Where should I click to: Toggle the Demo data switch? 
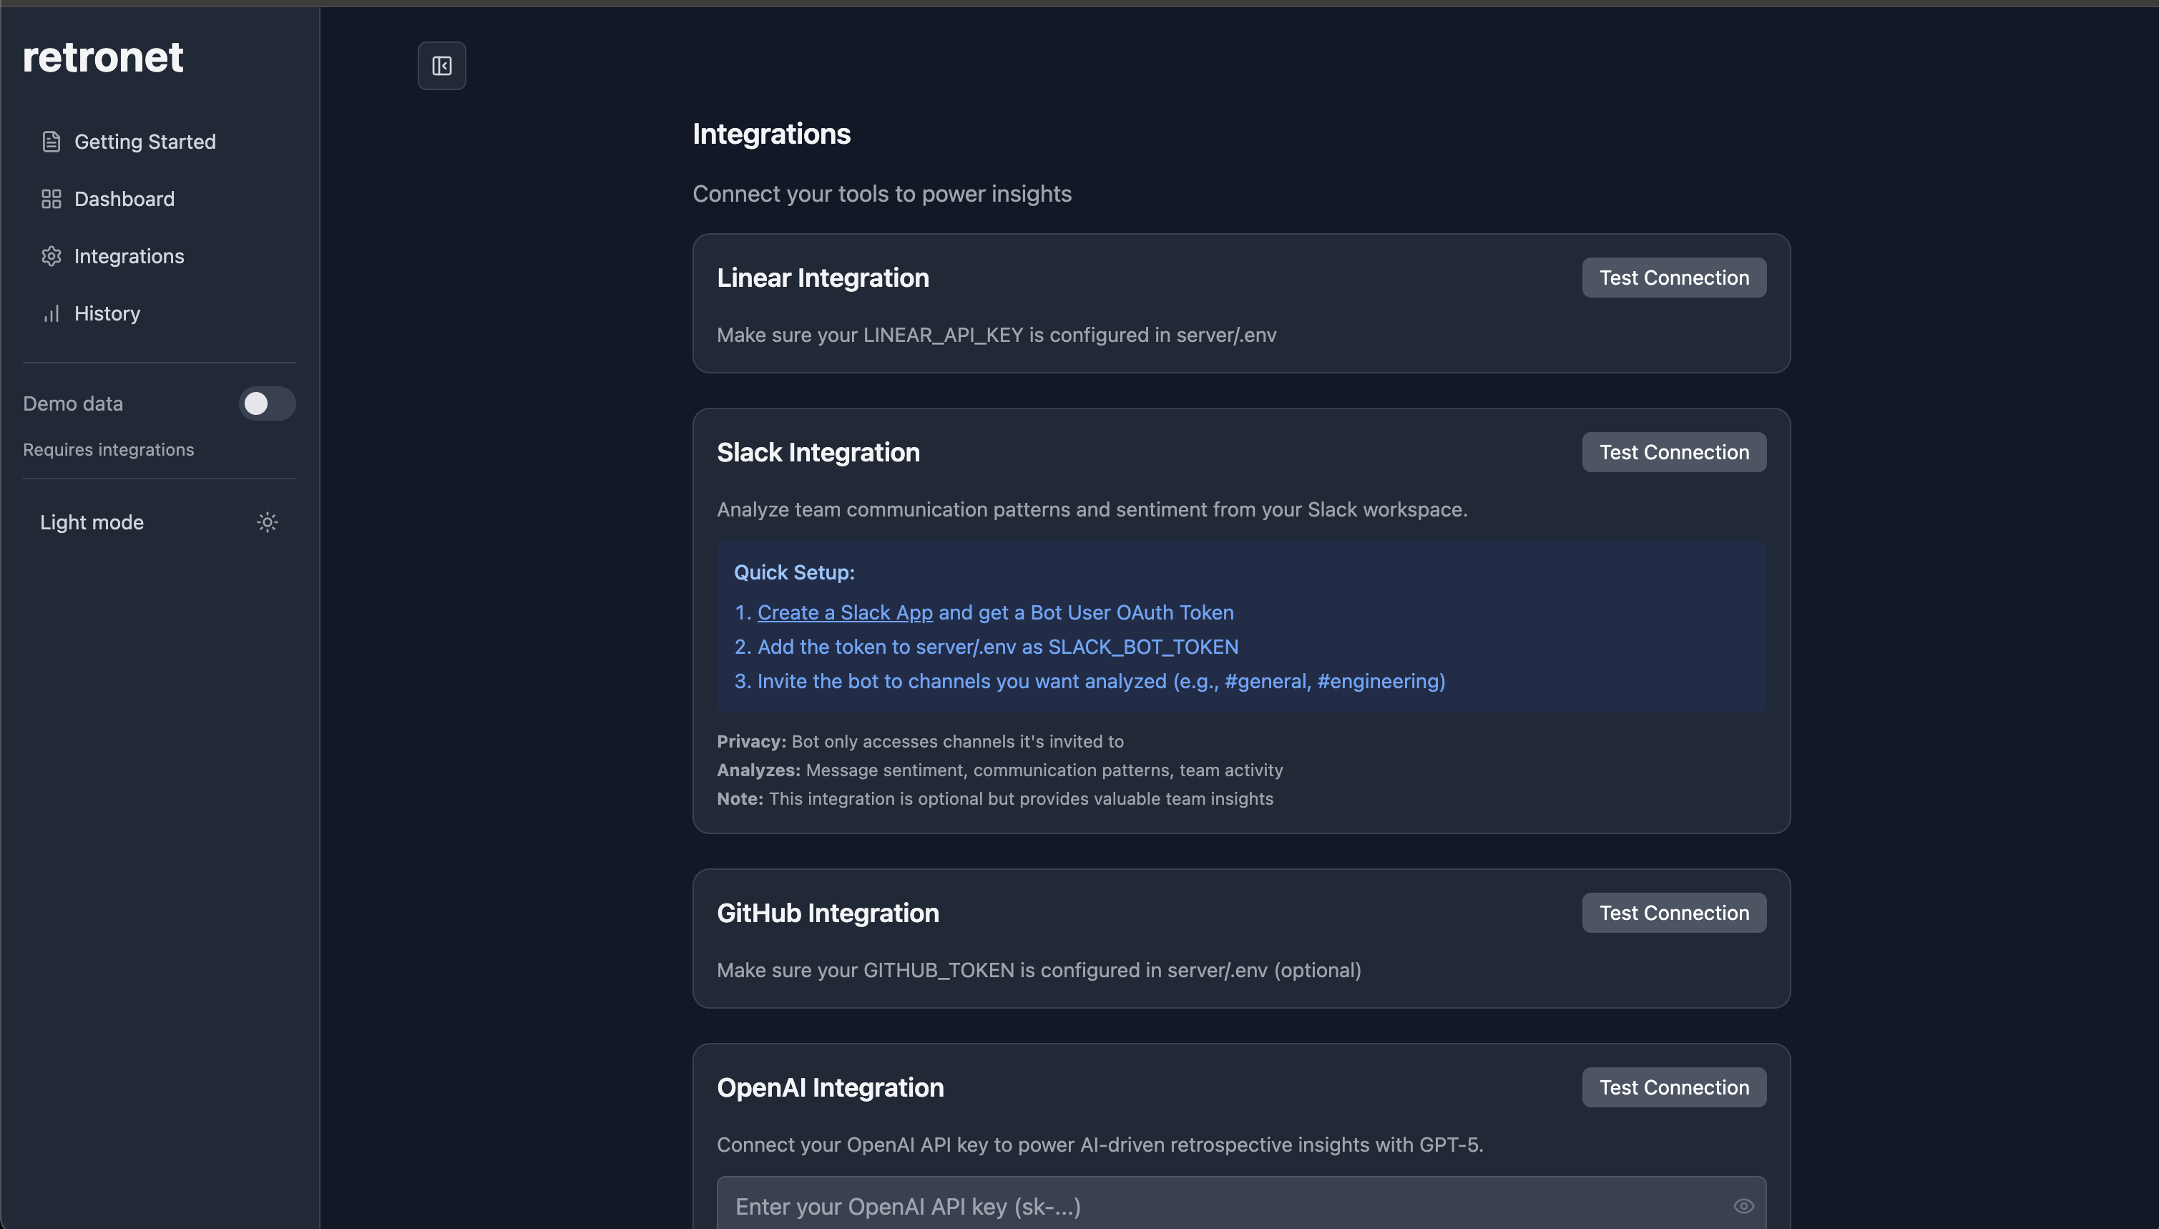coord(267,403)
